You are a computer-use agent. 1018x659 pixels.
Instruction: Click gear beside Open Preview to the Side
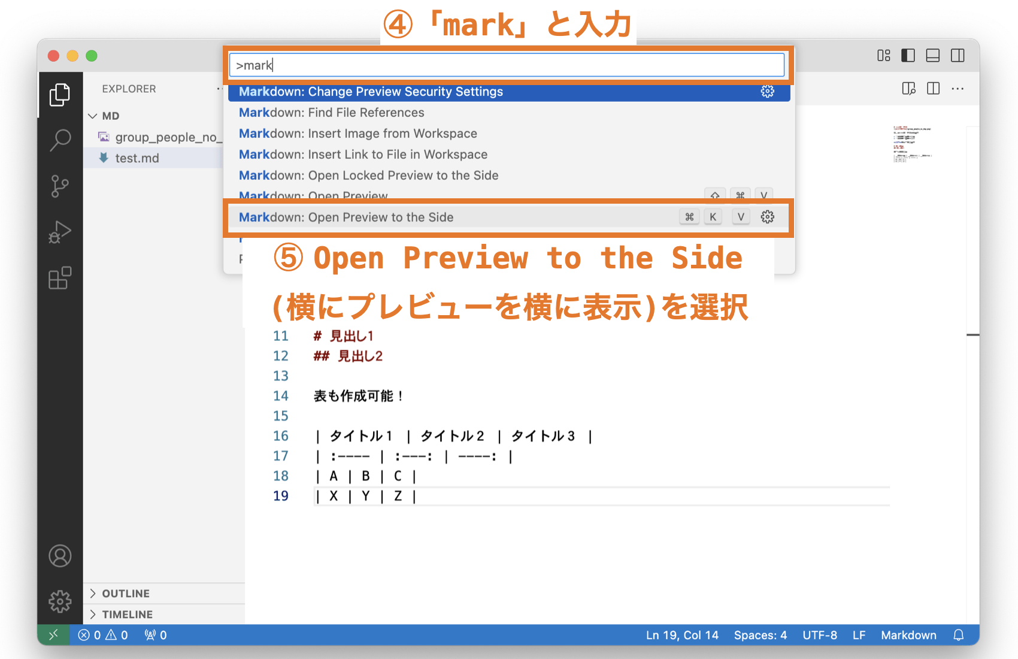(768, 217)
